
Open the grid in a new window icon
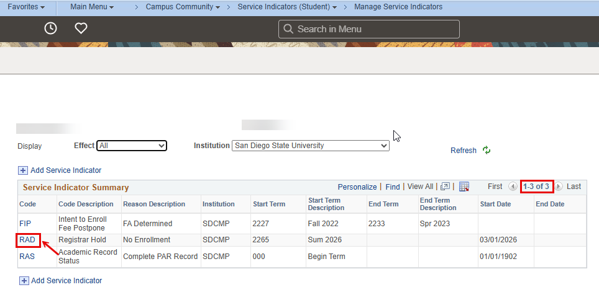445,187
